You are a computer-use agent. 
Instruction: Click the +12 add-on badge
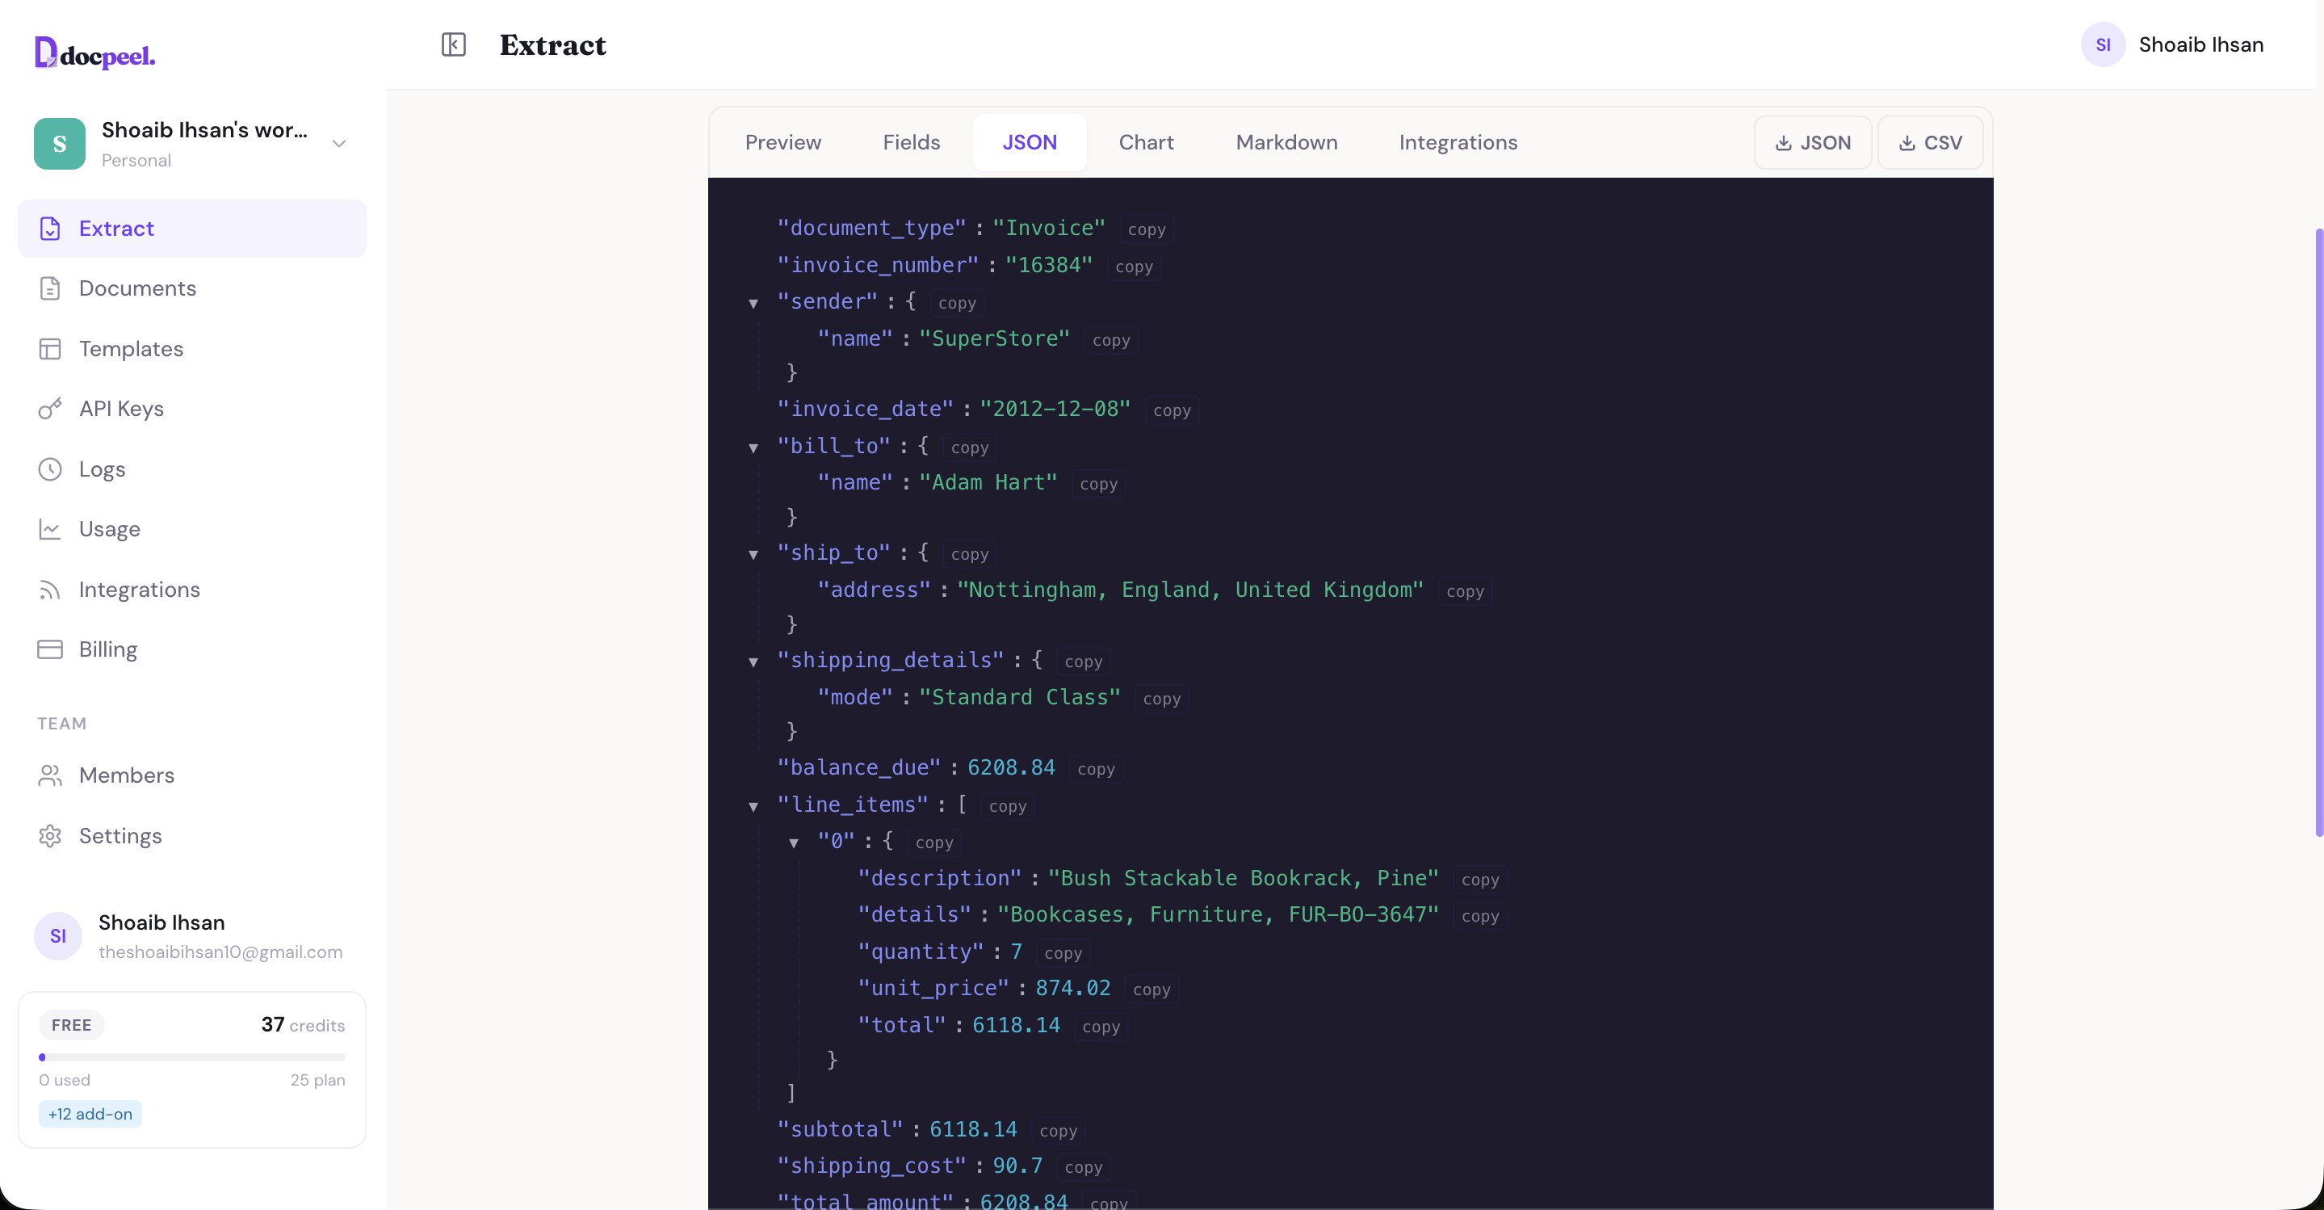[90, 1113]
